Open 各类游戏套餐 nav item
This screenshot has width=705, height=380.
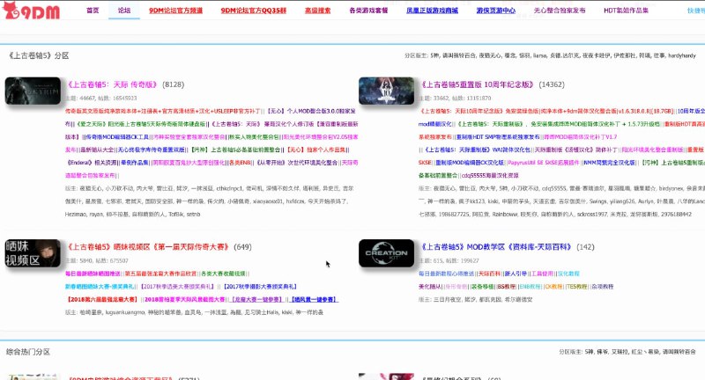click(368, 11)
